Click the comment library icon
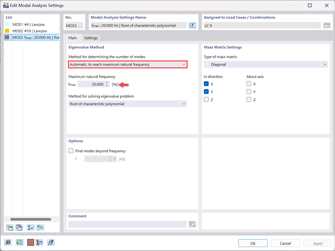This screenshot has height=251, width=335. coord(192,224)
